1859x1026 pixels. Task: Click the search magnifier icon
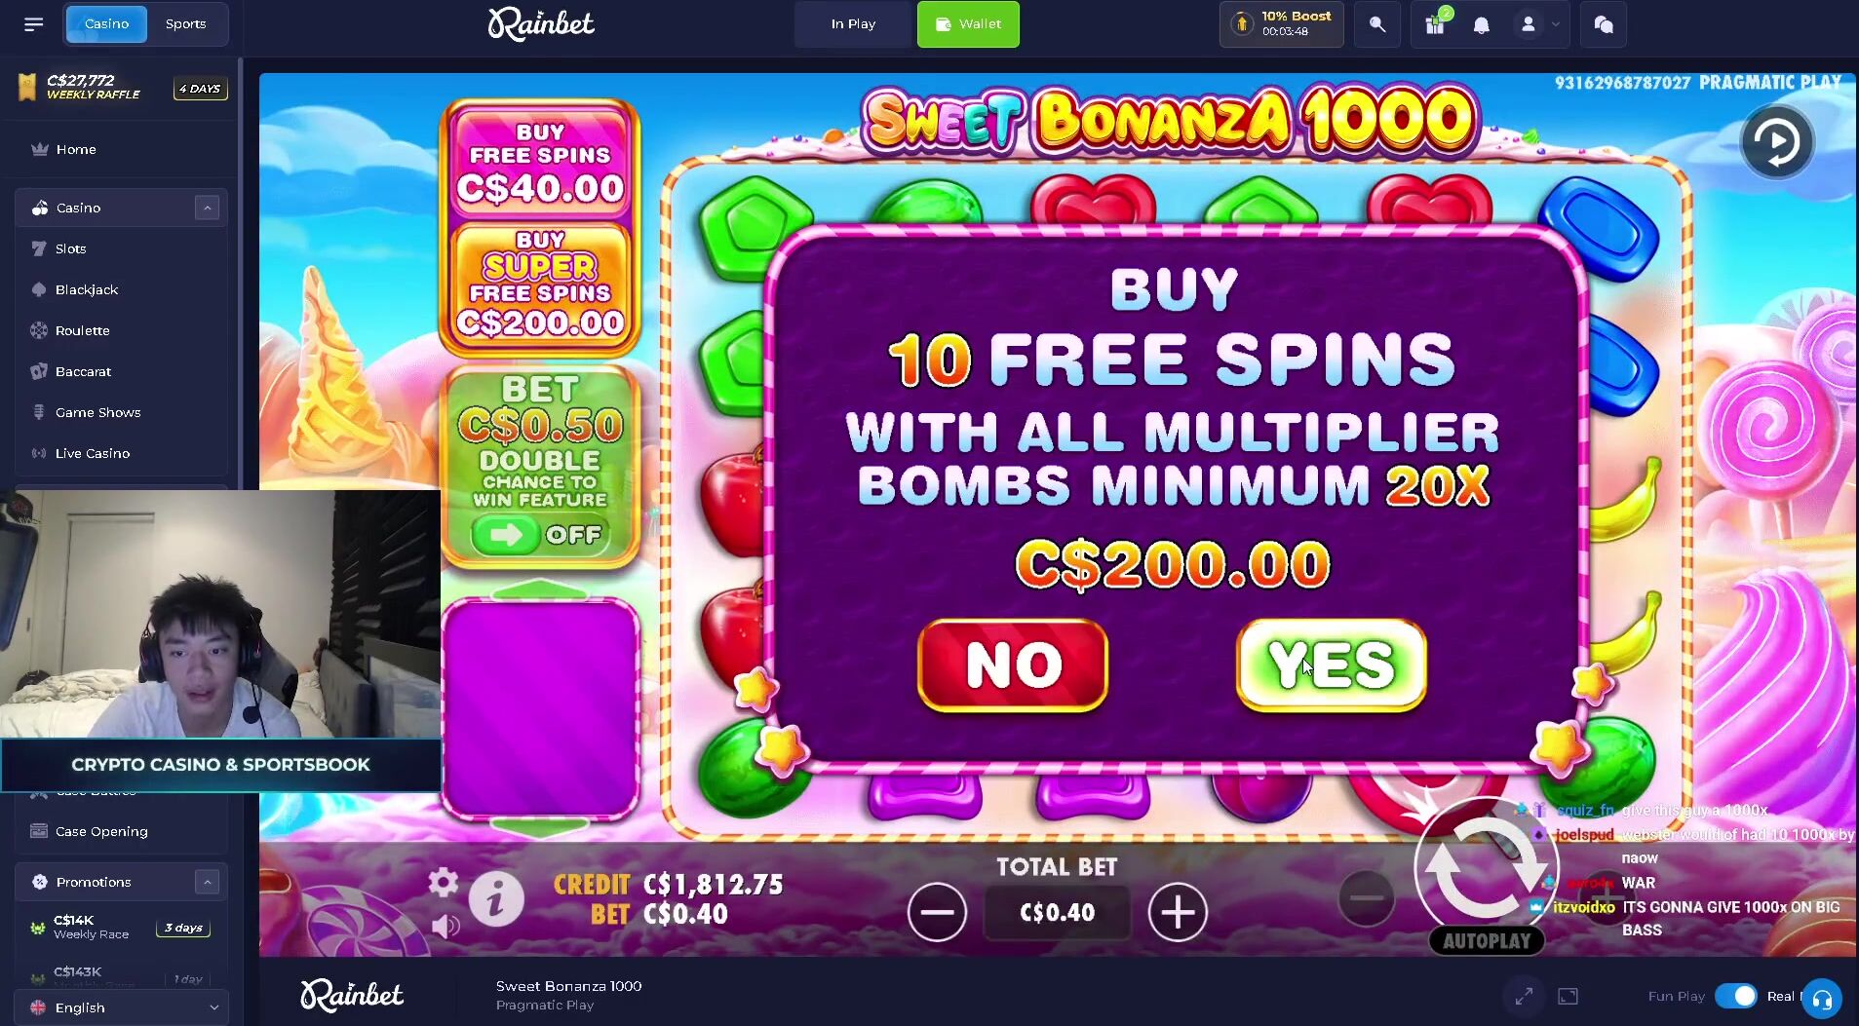(x=1377, y=25)
